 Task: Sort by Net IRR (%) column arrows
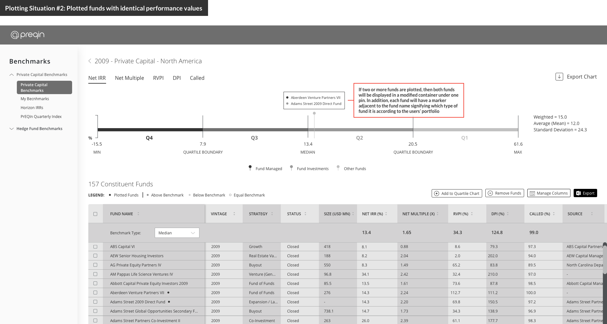pos(386,214)
